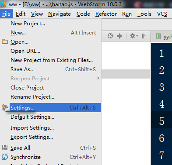
Task: Click the Save All floppy disk icon
Action: (x=5, y=148)
